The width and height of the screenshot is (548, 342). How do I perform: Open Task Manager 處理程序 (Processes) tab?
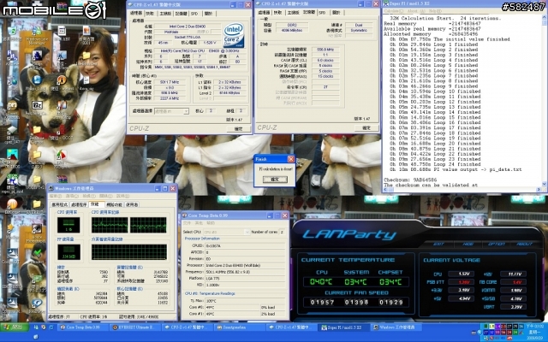tap(79, 204)
